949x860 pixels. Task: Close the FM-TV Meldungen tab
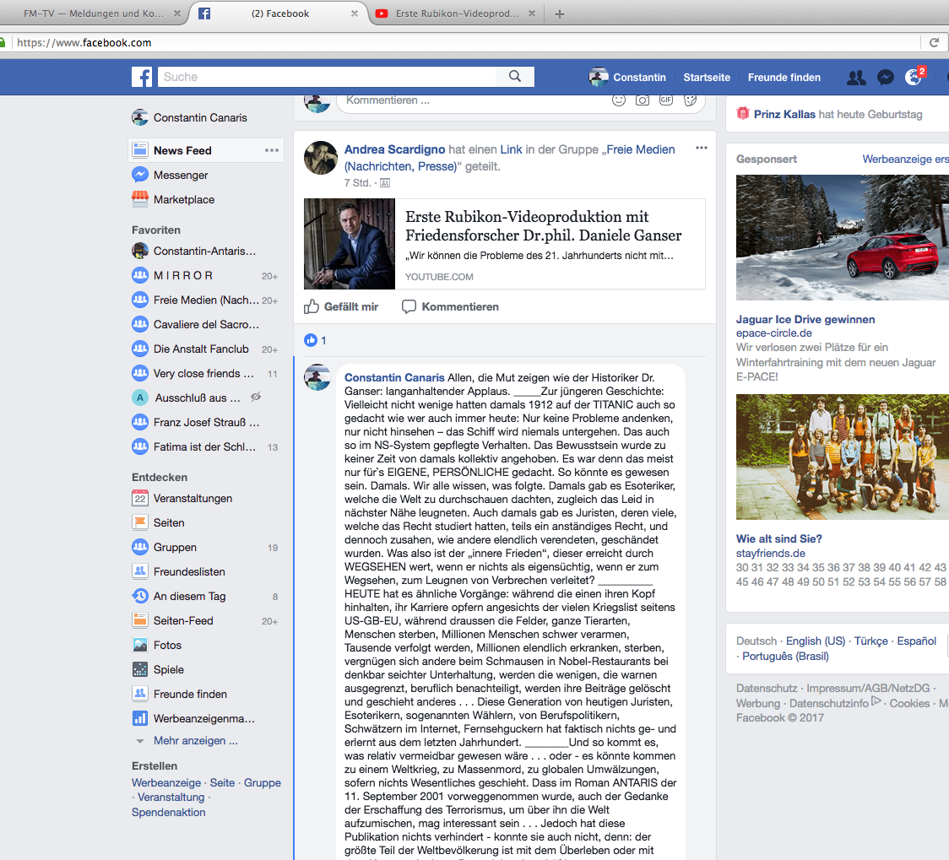176,14
